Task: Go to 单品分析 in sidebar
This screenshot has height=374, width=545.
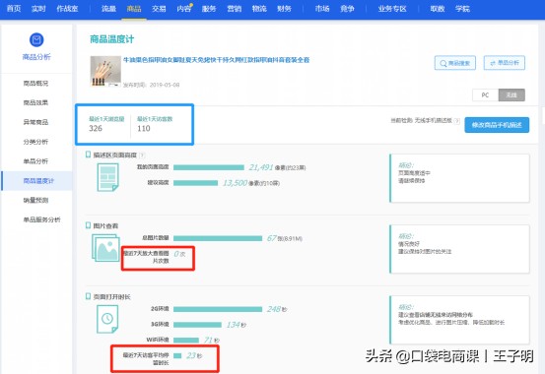Action: 35,161
